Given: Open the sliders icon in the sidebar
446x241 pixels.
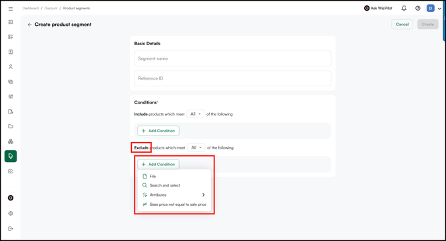Looking at the screenshot, I should coord(11,97).
